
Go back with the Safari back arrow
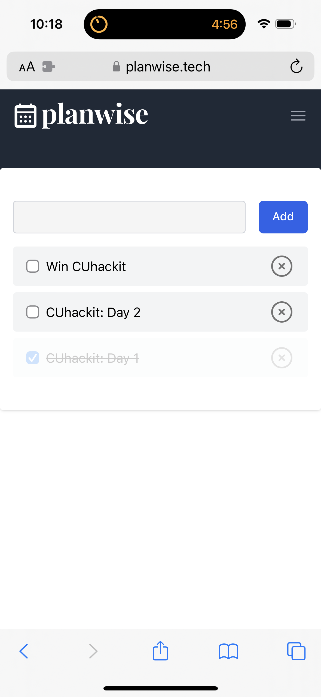[24, 651]
